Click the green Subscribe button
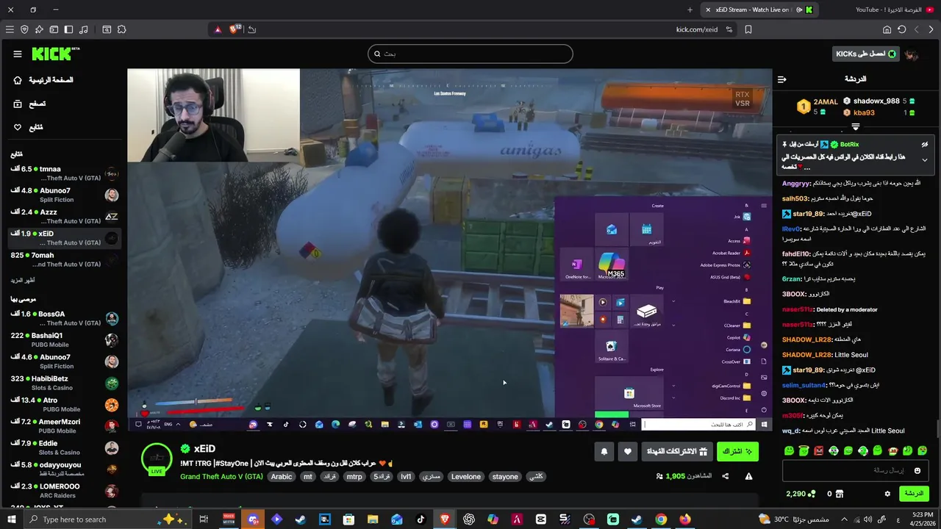The height and width of the screenshot is (529, 941). tap(737, 452)
